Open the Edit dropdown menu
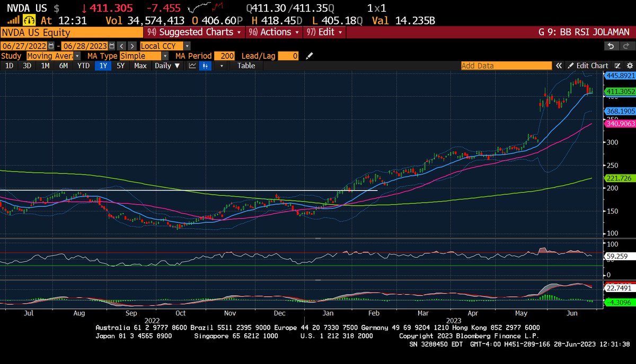Viewport: 636px width, 364px height. [325, 32]
